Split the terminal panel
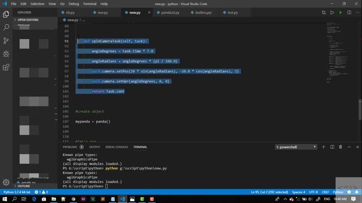This screenshot has width=362, height=203. tap(332, 147)
